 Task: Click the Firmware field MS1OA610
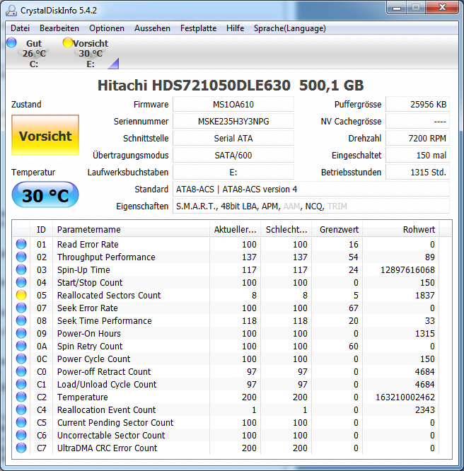(233, 104)
